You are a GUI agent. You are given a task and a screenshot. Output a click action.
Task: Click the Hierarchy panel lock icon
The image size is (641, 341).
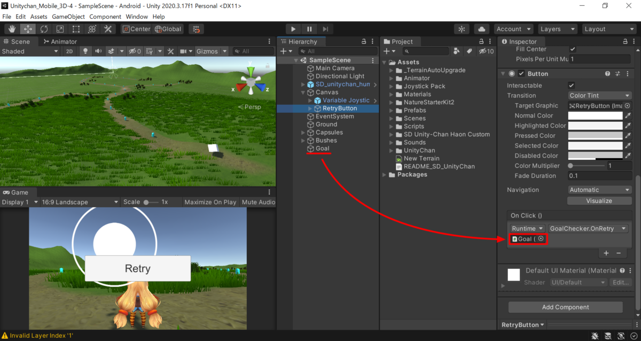pos(364,41)
